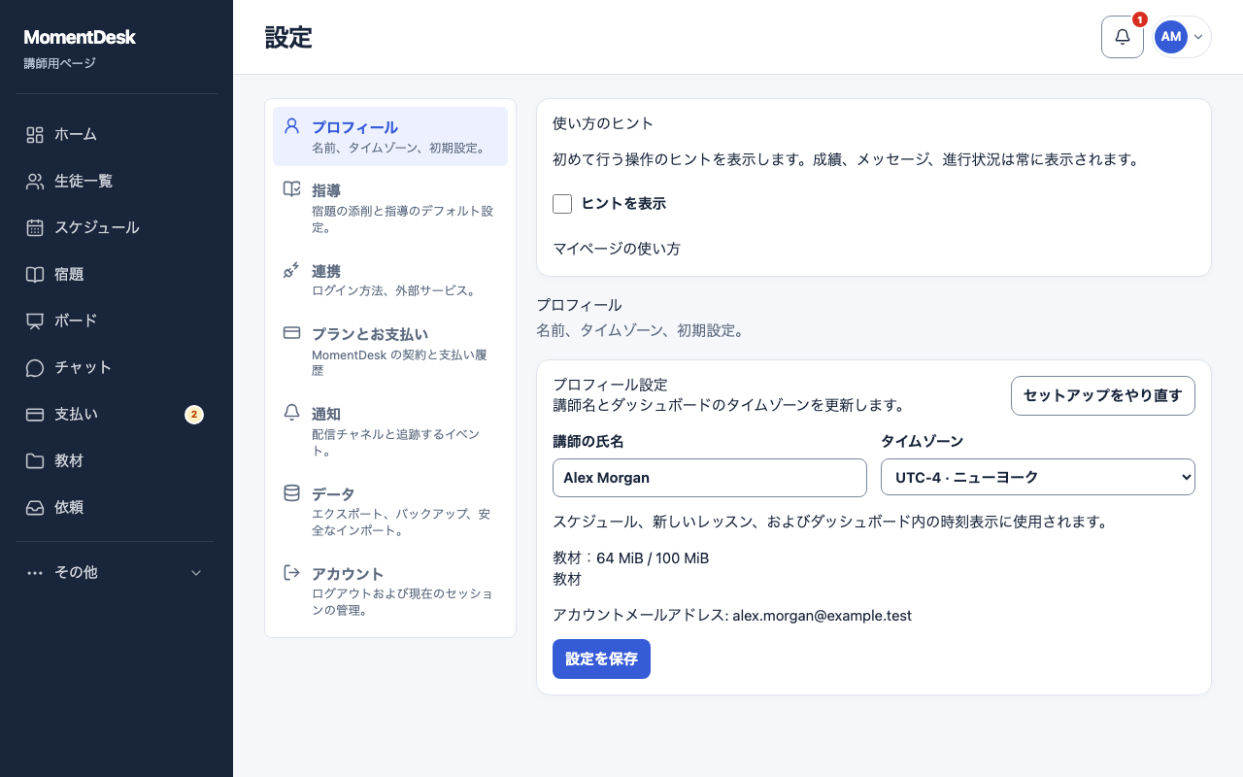Viewport: 1243px width, 777px height.
Task: Click the アカウント logout arrow icon
Action: pyautogui.click(x=291, y=572)
